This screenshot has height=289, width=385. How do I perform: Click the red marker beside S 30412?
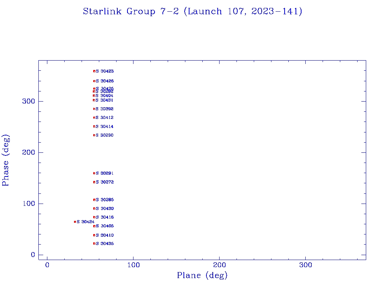pos(94,118)
